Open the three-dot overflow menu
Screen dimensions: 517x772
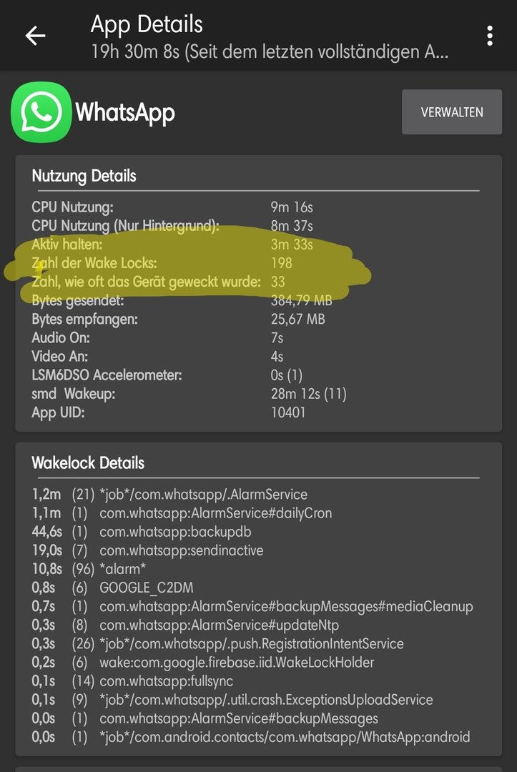(489, 36)
